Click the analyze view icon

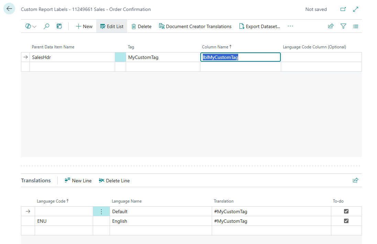pyautogui.click(x=59, y=26)
